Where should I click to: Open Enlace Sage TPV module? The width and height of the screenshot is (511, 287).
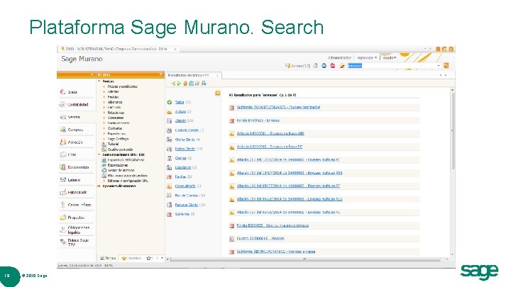(75, 242)
